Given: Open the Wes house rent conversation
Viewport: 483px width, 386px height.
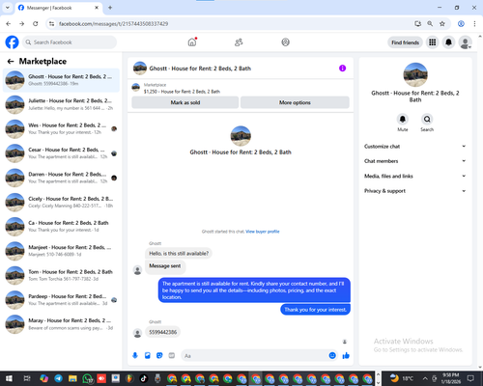Looking at the screenshot, I should [61, 128].
